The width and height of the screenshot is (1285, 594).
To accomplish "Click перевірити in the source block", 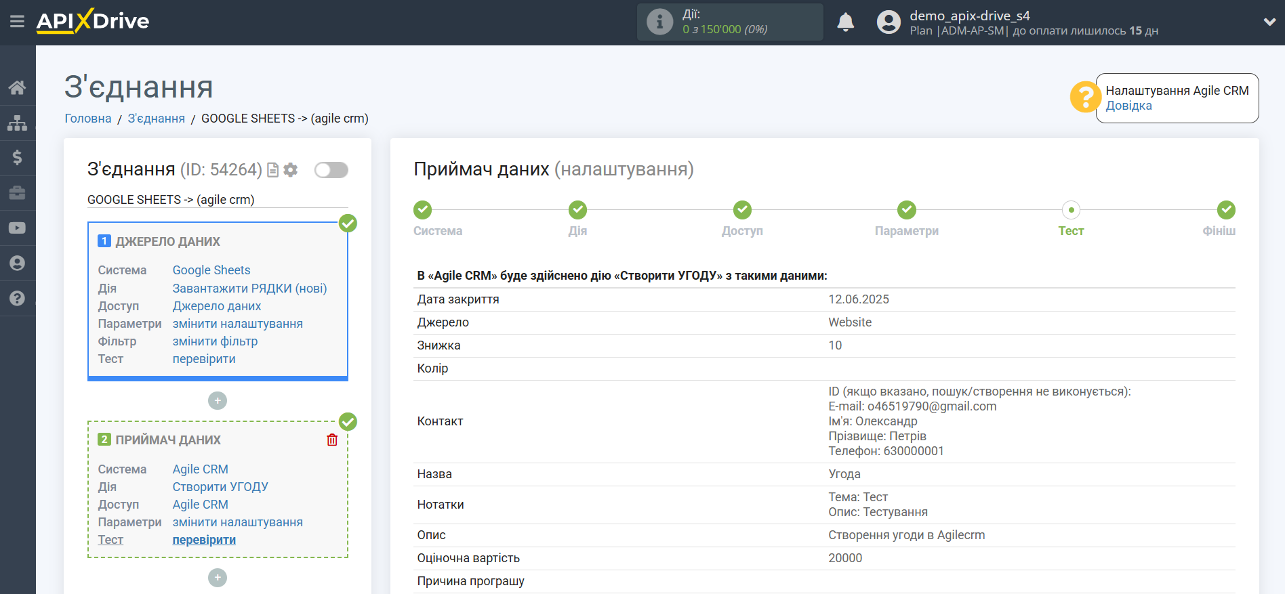I will coord(204,359).
